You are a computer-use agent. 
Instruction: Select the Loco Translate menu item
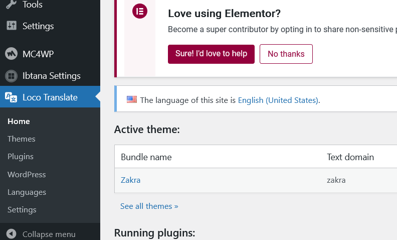[x=50, y=97]
